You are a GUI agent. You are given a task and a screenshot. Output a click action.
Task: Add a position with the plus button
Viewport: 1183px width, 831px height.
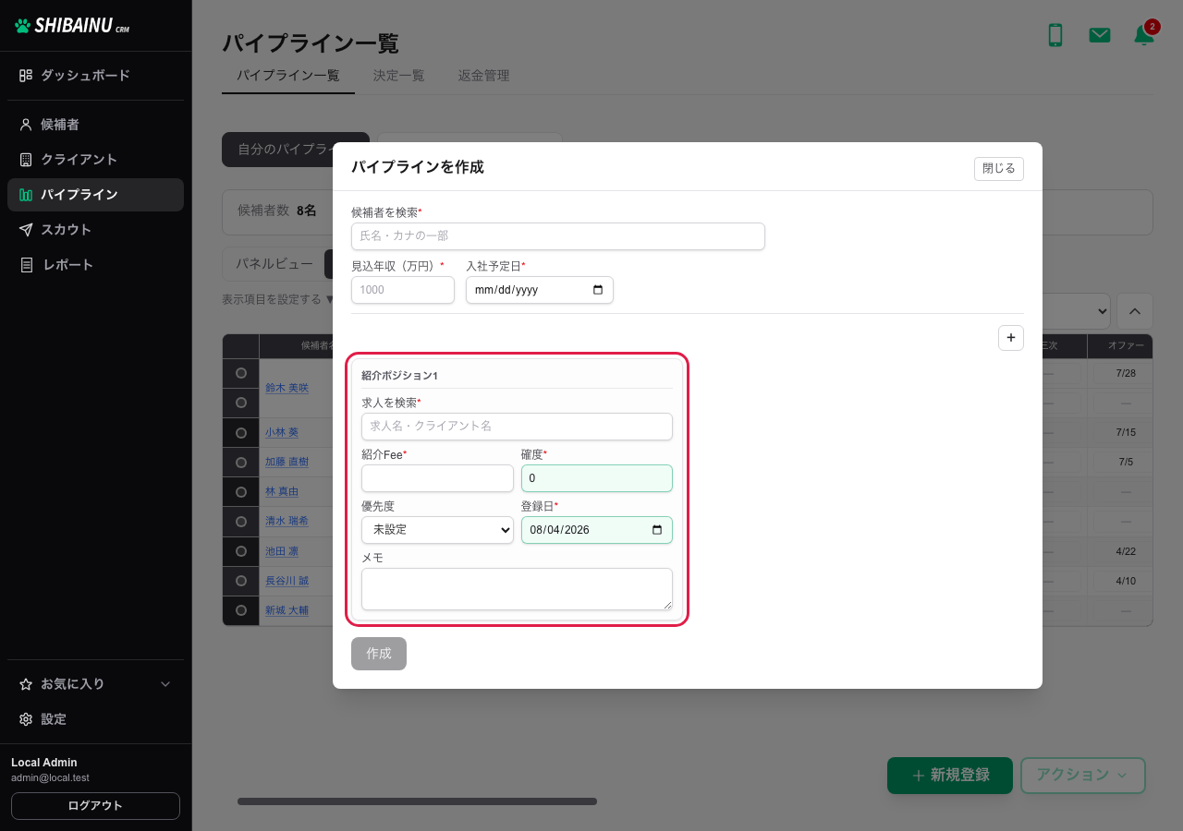[x=1011, y=338]
